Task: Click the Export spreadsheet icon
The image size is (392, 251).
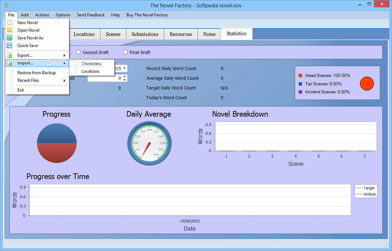Action: (x=10, y=55)
